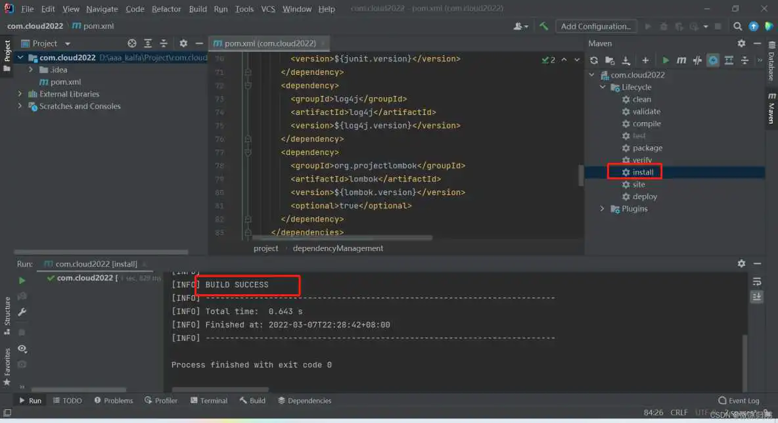Image resolution: width=778 pixels, height=423 pixels.
Task: Open the Event Log
Action: tap(739, 401)
